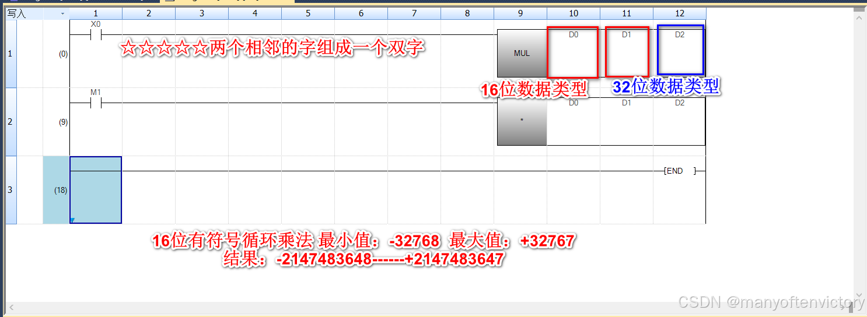
Task: Select column header 2
Action: pos(149,13)
